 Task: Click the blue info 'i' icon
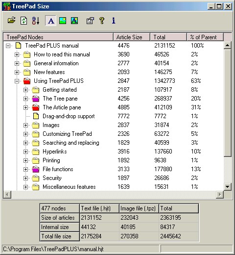114,21
